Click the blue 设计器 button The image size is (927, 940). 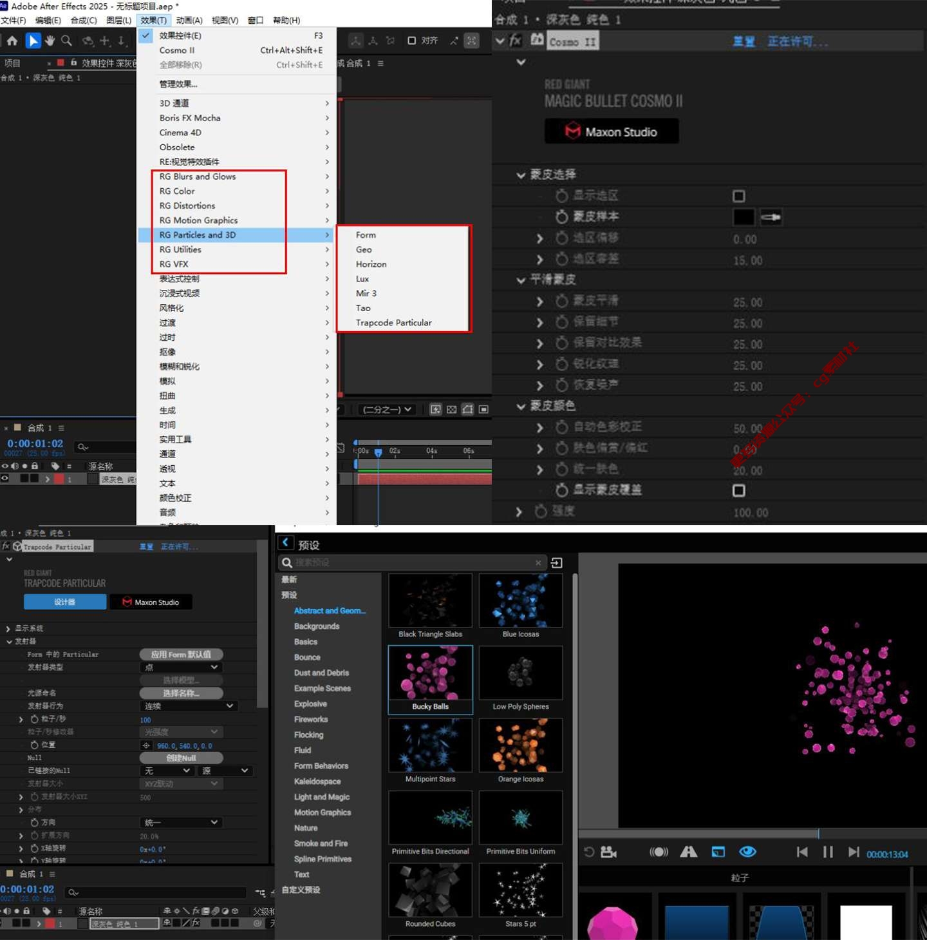pos(65,602)
